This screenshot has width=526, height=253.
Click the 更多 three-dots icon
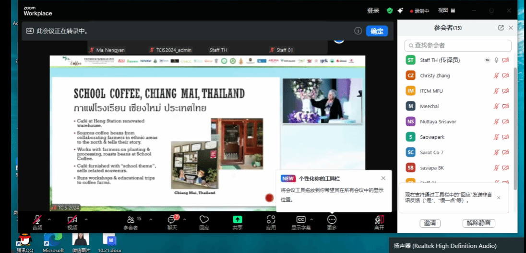tap(332, 220)
